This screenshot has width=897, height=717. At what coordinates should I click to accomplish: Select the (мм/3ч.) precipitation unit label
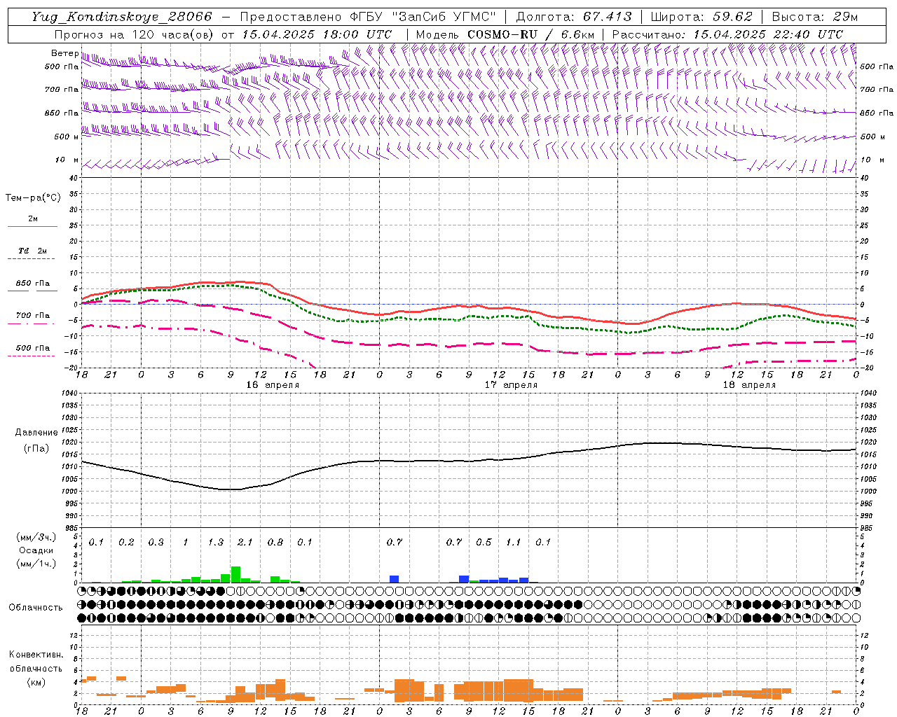36,537
